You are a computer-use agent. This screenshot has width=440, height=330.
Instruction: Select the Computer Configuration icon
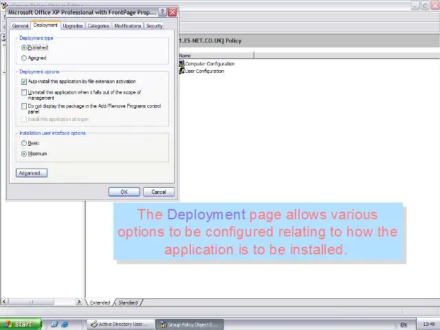click(x=181, y=64)
